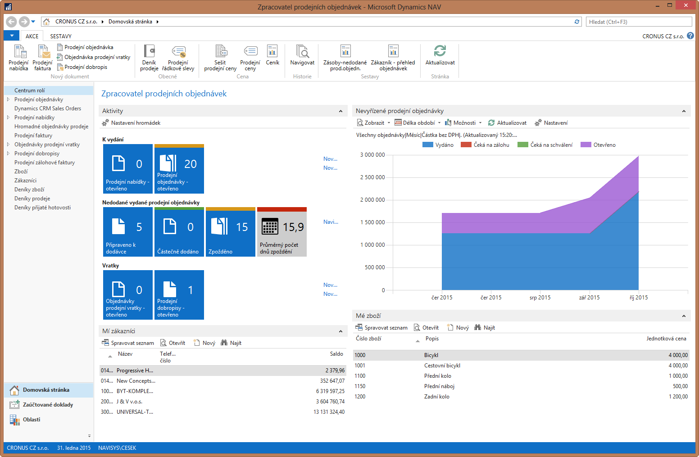Open Prodejní ceny ribbon icon
699x457 pixels.
tap(250, 58)
